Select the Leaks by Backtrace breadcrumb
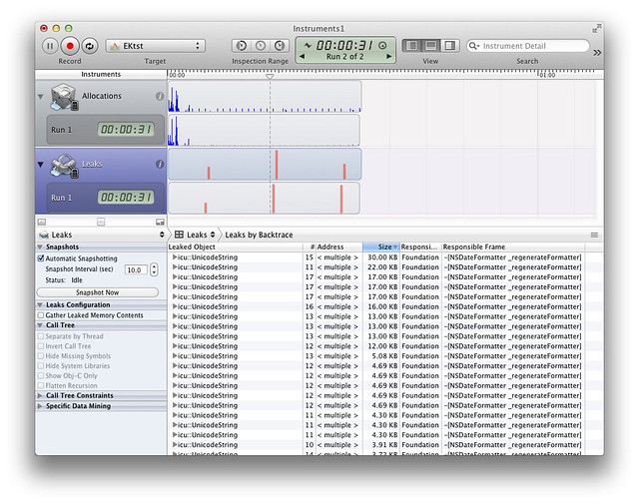 pos(259,235)
